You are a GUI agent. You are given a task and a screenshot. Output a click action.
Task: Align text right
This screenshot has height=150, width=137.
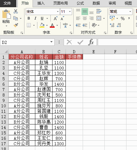pos(91,18)
